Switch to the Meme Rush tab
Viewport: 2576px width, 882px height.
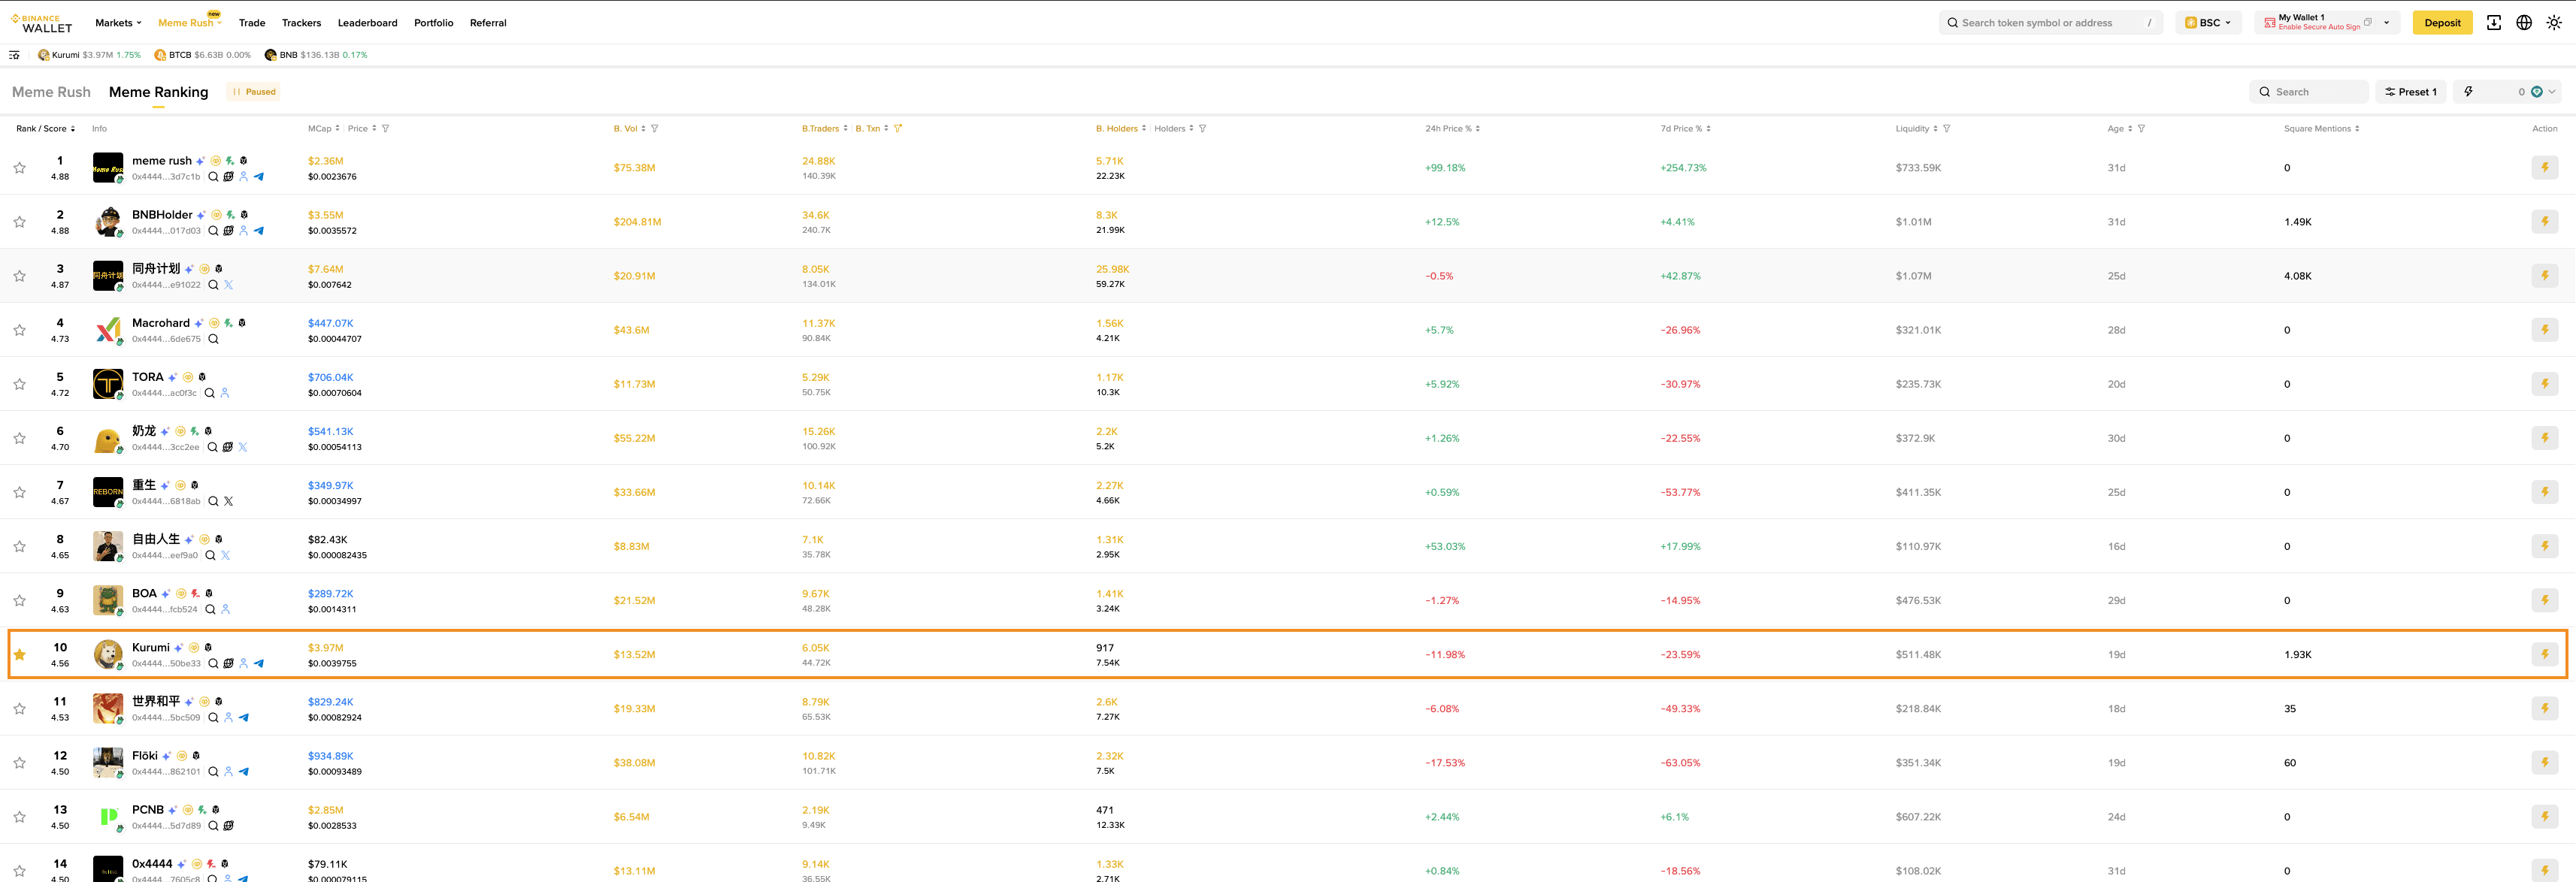[51, 92]
